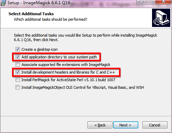The height and width of the screenshot is (133, 172).
Task: Enable ImageMagickObject OLE Control option
Action: [x=18, y=87]
